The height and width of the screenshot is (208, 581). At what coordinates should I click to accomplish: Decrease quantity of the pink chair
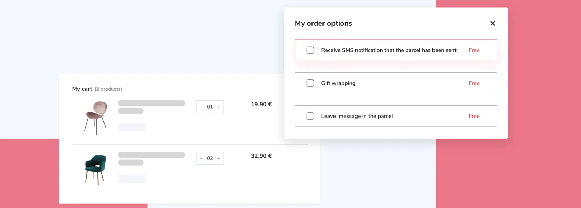coord(201,107)
